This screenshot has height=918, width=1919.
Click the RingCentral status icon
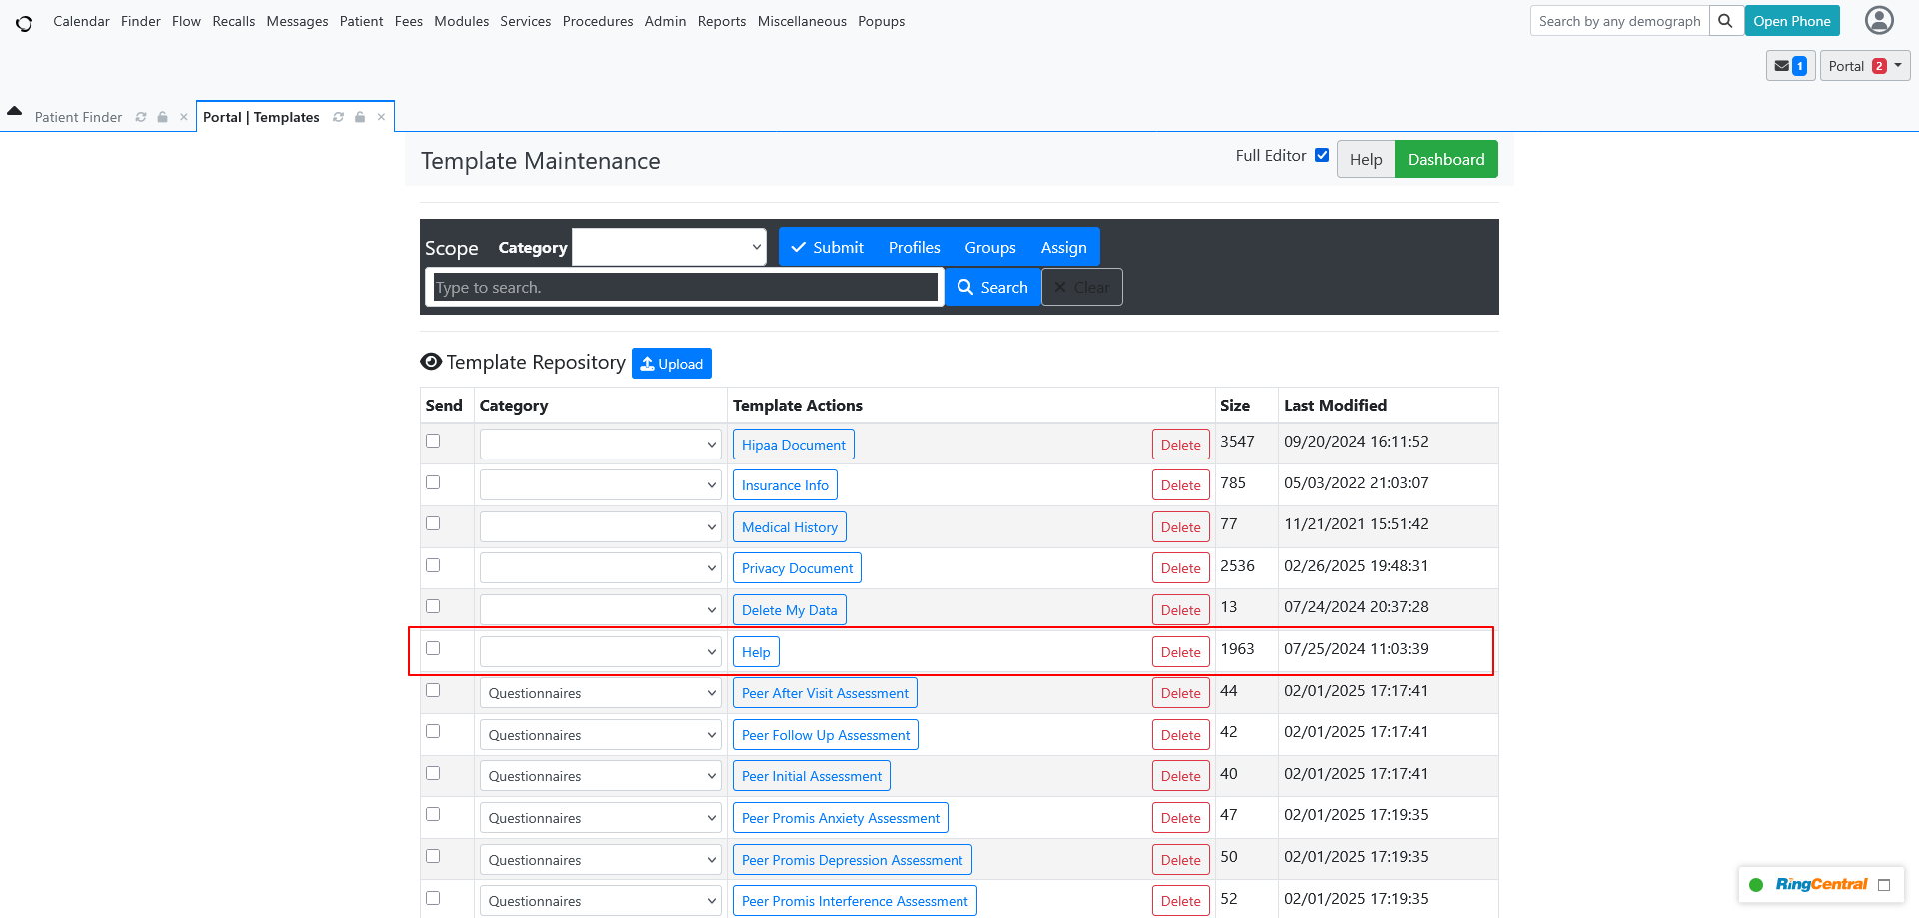click(1756, 885)
